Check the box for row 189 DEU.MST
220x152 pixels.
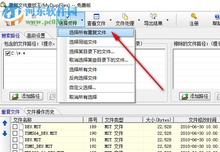(15, 127)
